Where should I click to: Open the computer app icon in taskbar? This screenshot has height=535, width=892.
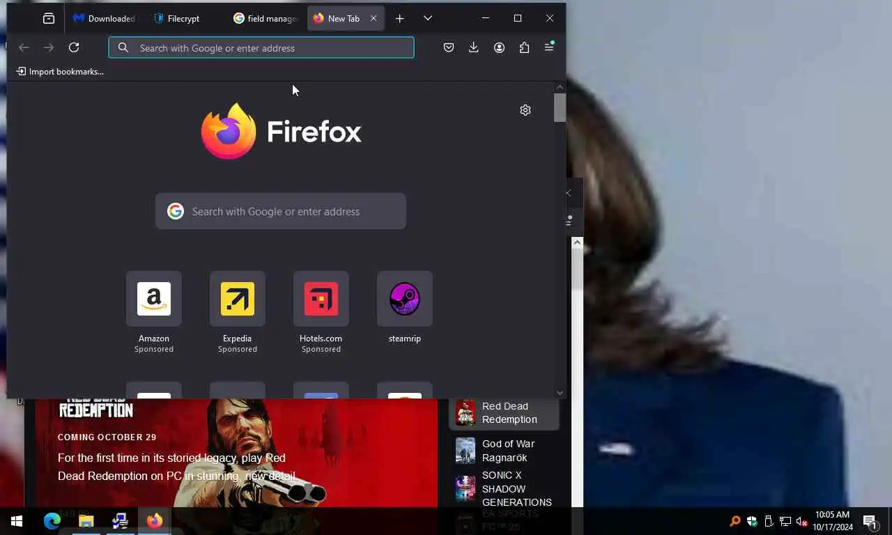tap(120, 521)
